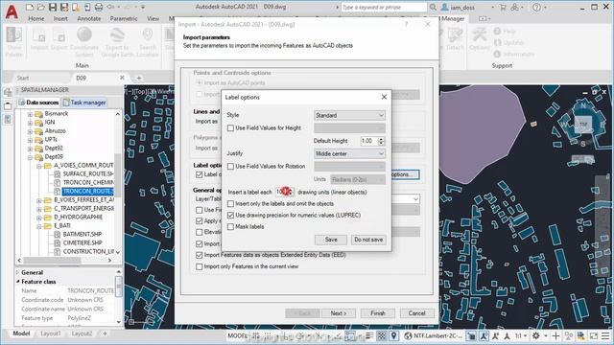The image size is (614, 345).
Task: Click the Save As icon in quick access toolbar
Action: [64, 7]
